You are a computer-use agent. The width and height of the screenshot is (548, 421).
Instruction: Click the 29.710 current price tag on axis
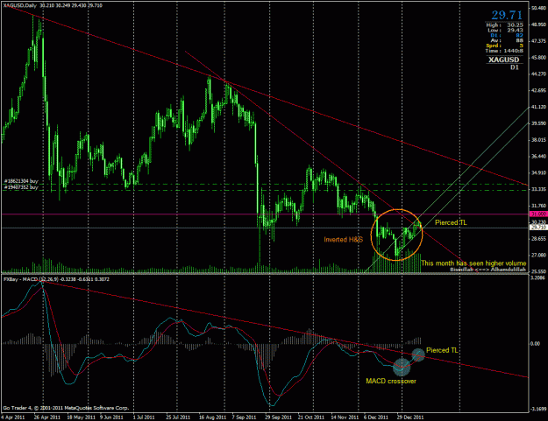[538, 228]
